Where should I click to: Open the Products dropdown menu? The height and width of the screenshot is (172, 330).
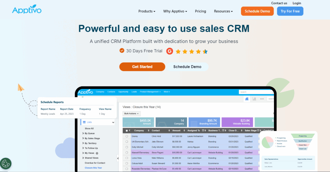pyautogui.click(x=147, y=11)
